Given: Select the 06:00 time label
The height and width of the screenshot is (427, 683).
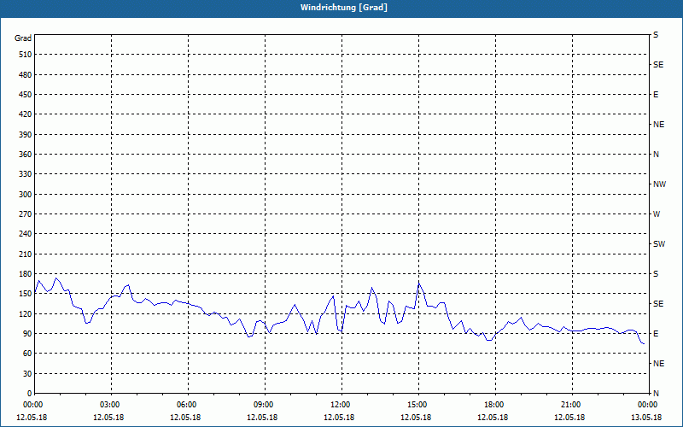Looking at the screenshot, I should [x=188, y=405].
